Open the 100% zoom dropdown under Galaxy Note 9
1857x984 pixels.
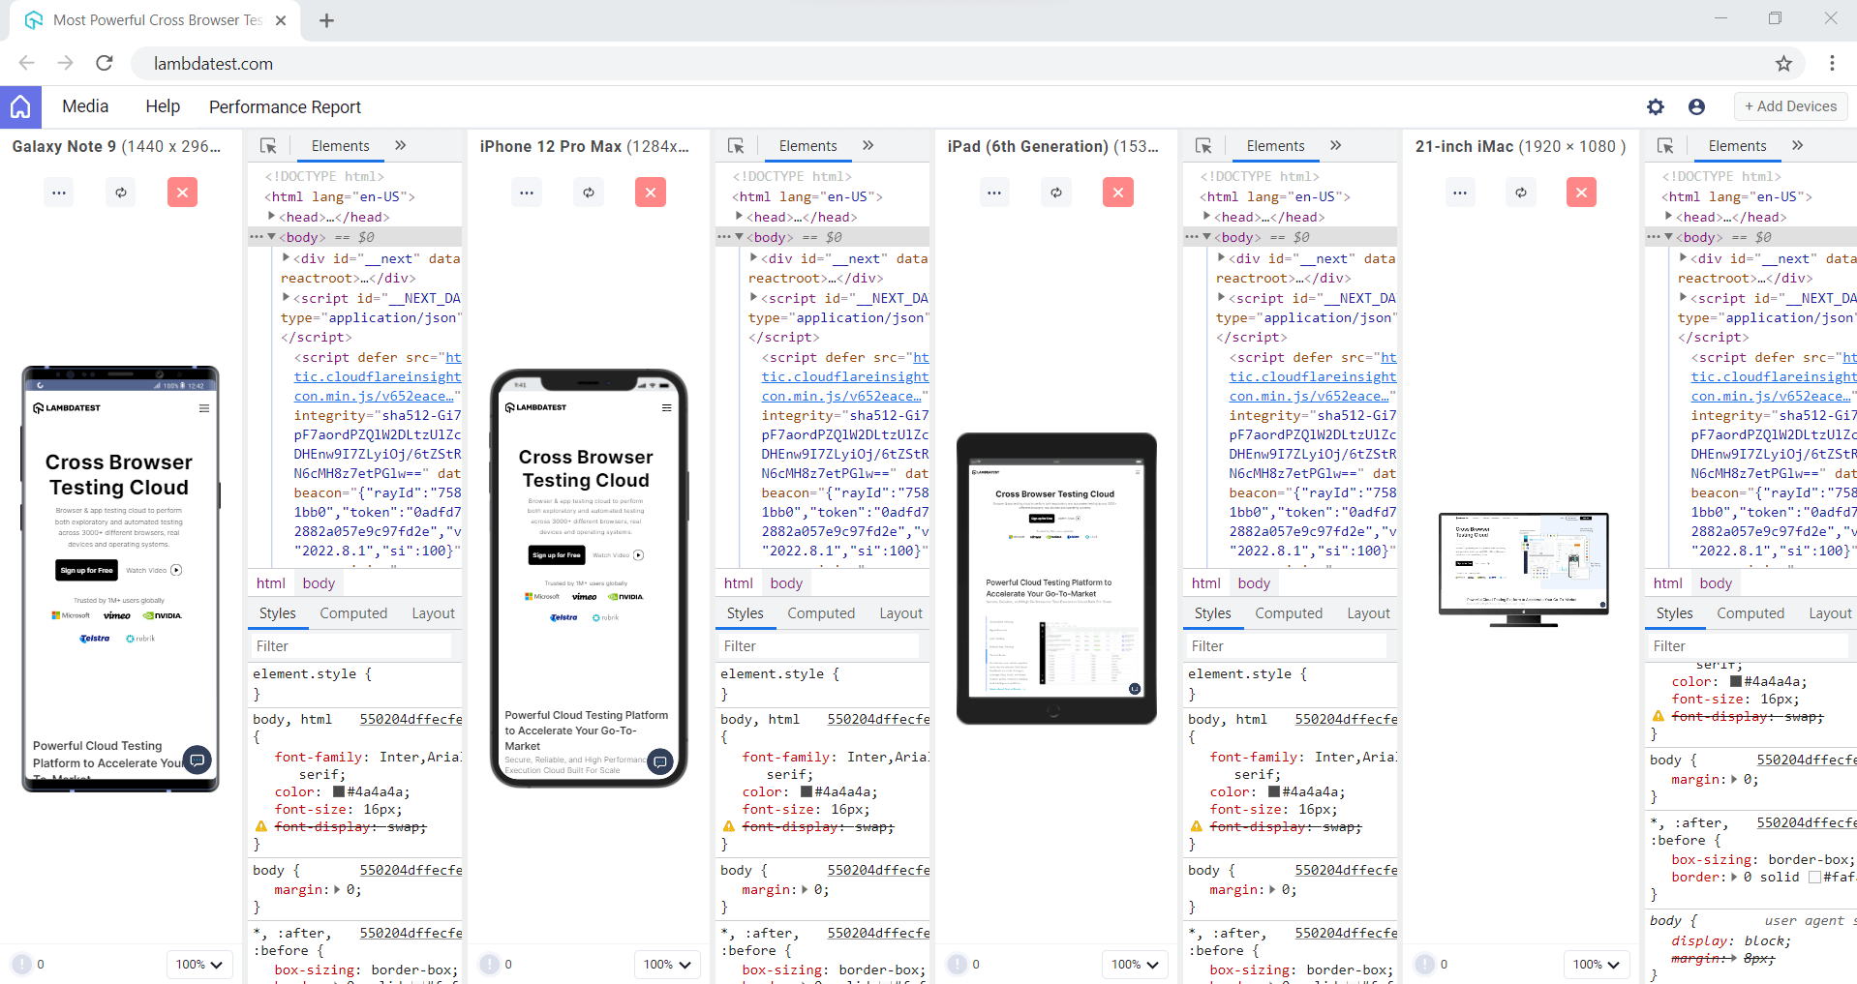198,964
